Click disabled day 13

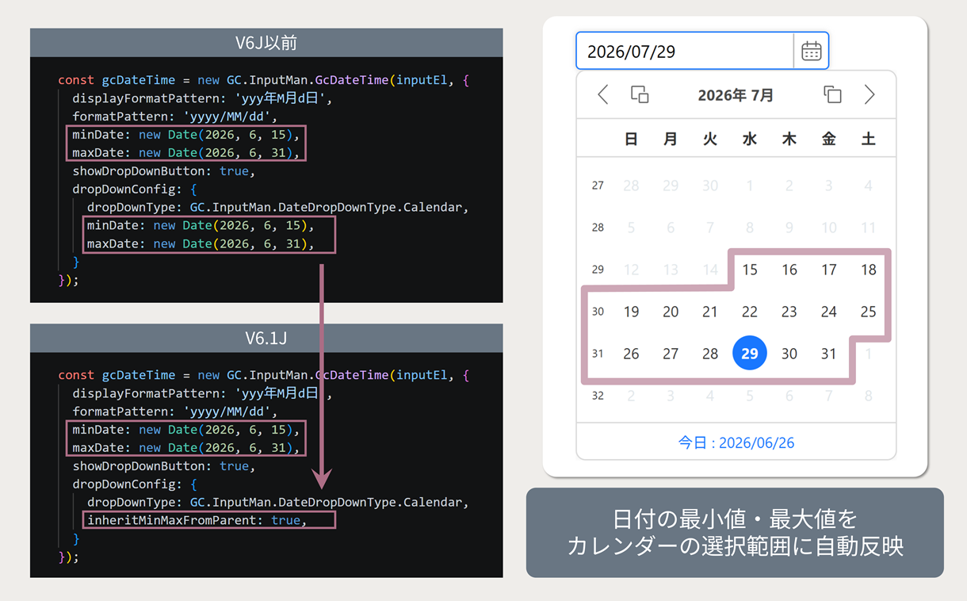pyautogui.click(x=671, y=270)
